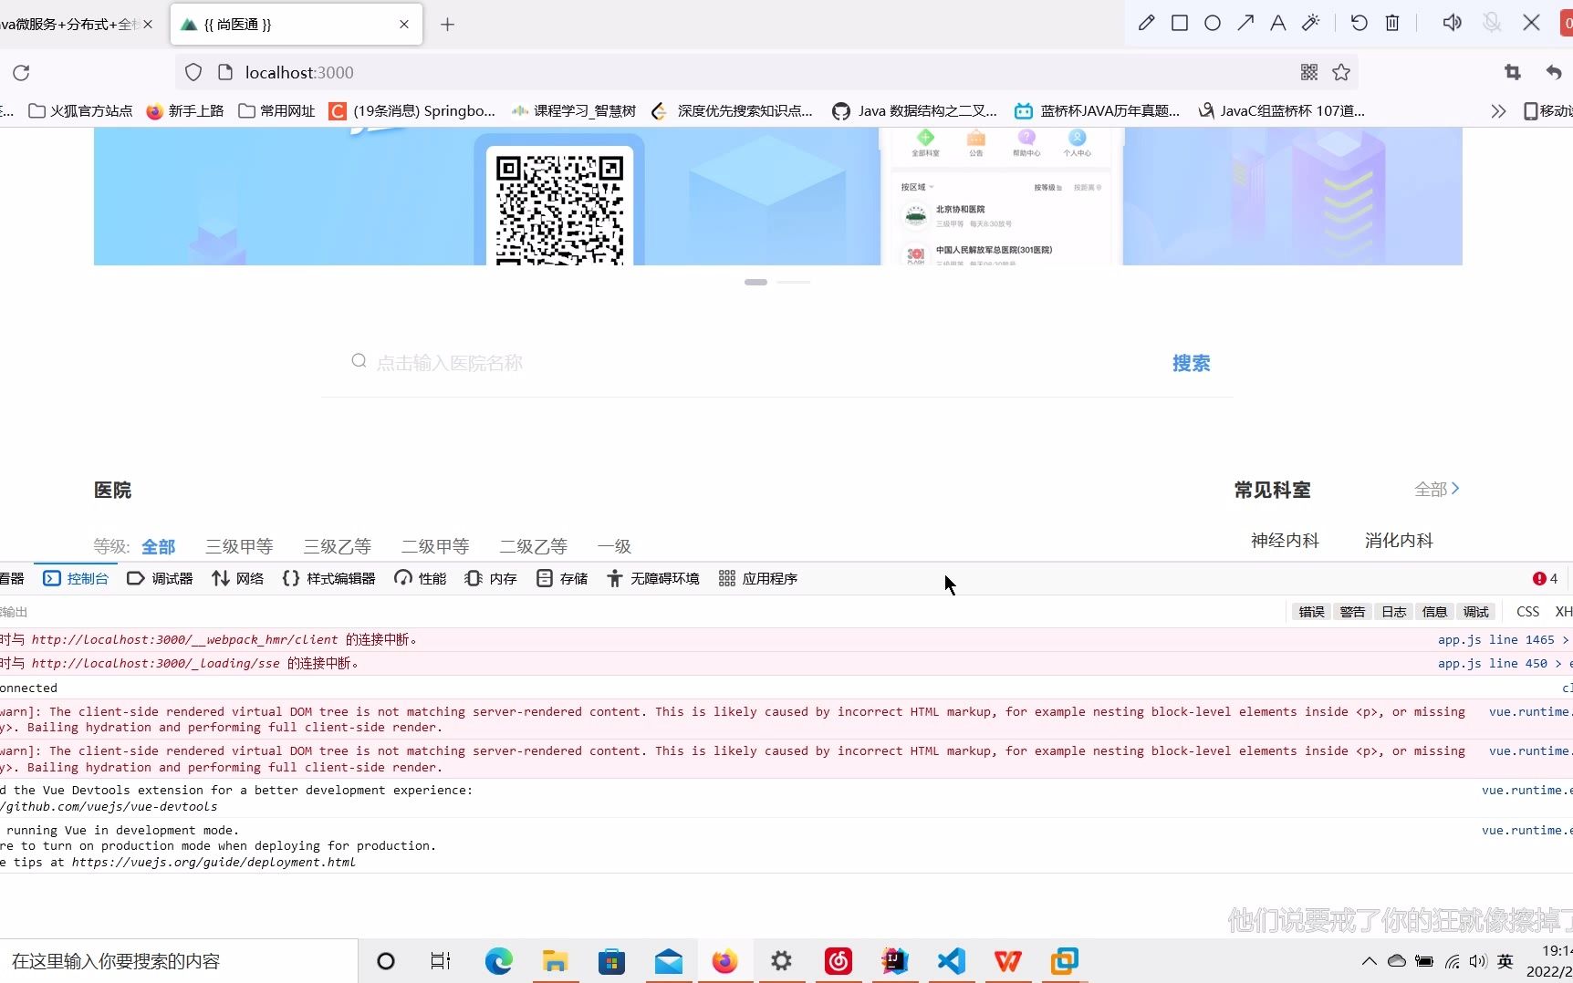Toggle the 警告 console filter
The height and width of the screenshot is (983, 1573).
[x=1352, y=612]
